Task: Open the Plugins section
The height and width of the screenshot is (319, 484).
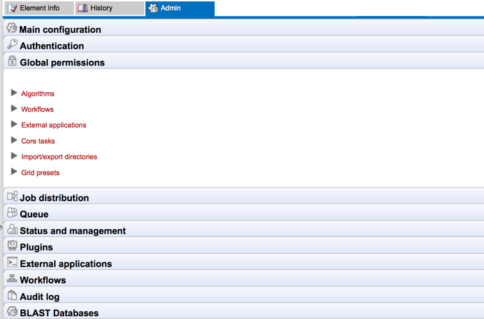Action: (x=244, y=245)
